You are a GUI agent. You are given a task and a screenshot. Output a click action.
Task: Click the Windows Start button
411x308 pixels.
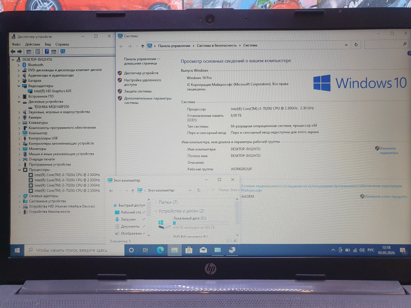17,251
